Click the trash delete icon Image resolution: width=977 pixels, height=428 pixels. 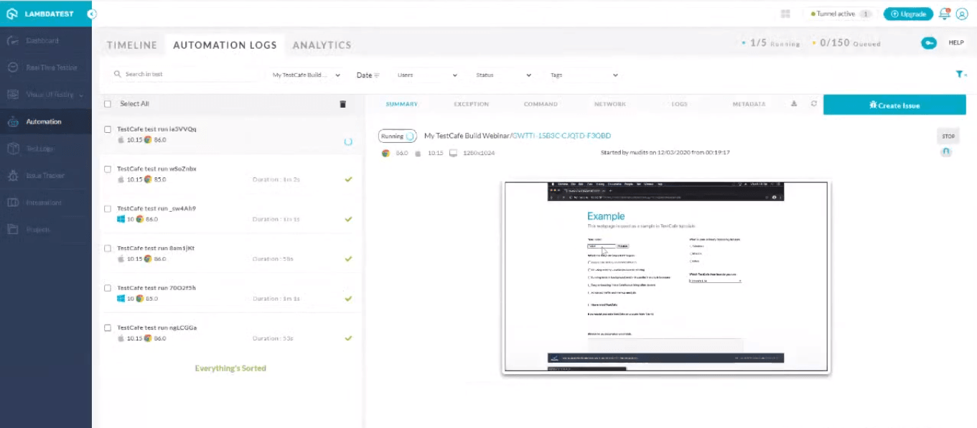342,104
